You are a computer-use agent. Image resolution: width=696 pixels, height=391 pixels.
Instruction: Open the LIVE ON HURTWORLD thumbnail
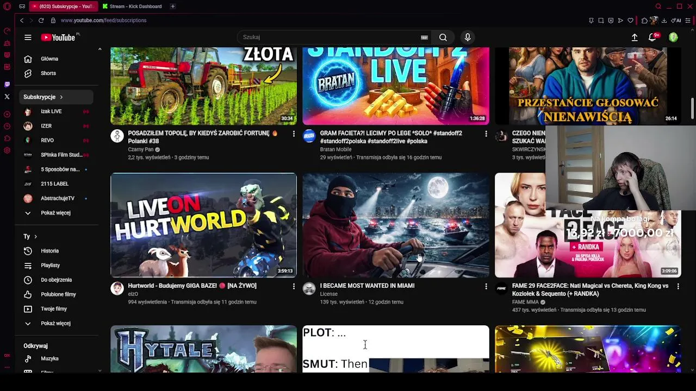coord(203,225)
